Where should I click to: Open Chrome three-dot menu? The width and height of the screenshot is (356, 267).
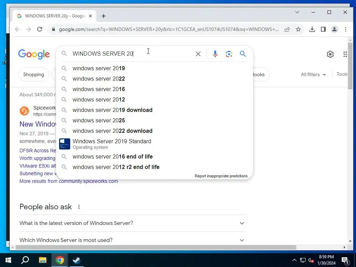tap(346, 29)
